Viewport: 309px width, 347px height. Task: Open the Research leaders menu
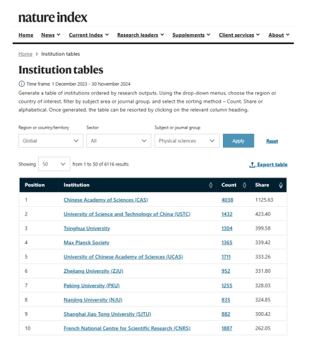click(141, 35)
